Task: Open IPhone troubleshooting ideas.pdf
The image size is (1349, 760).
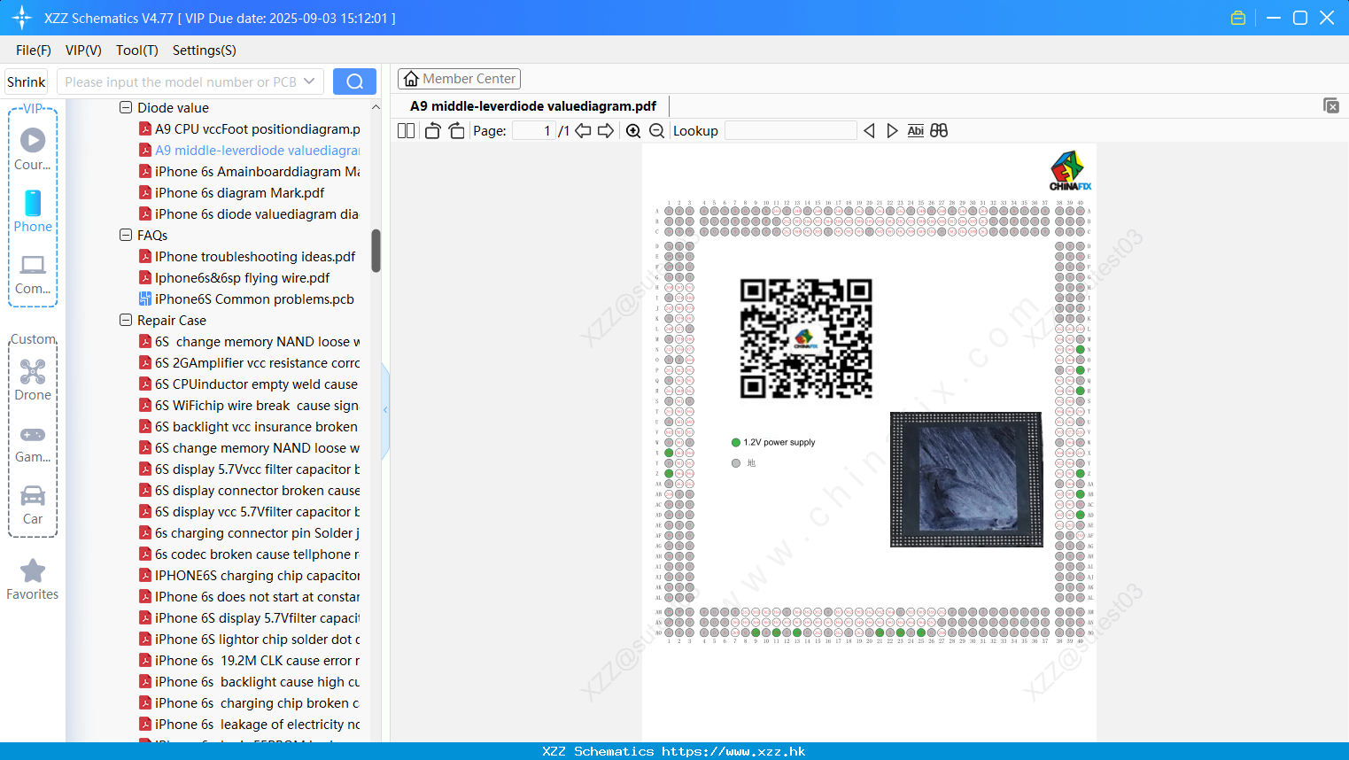Action: point(255,256)
